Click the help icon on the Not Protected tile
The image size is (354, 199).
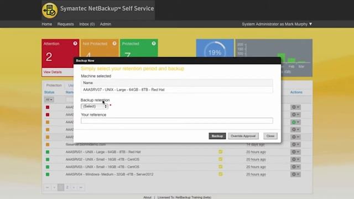114,44
